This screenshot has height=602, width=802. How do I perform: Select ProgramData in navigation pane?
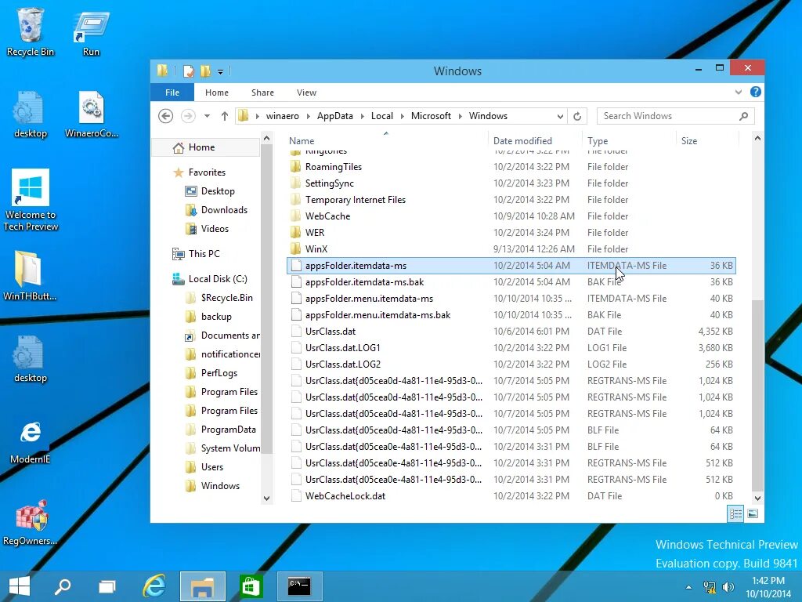pyautogui.click(x=228, y=430)
